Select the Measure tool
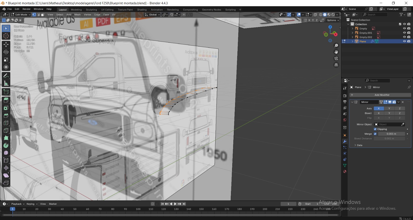 pyautogui.click(x=6, y=83)
